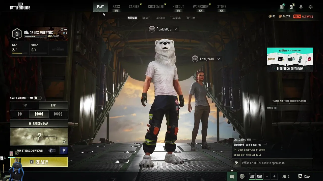Select the Training match mode
This screenshot has height=181, width=323.
point(175,18)
